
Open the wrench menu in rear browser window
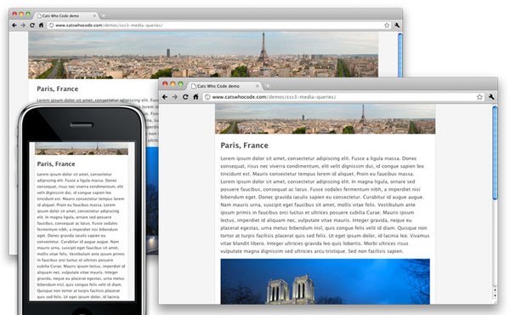pyautogui.click(x=397, y=25)
